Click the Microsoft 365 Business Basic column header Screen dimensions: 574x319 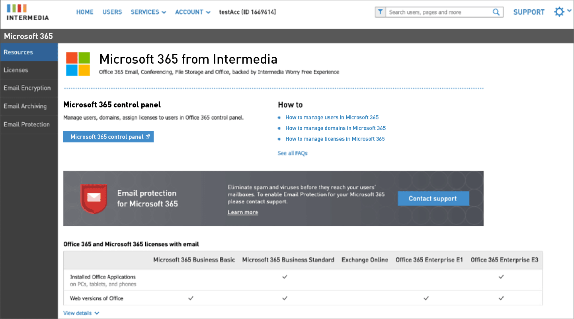(x=194, y=260)
